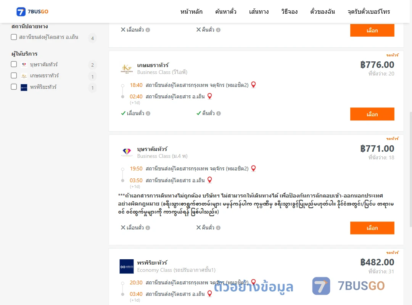This screenshot has height=305, width=412.
Task: Click the คืนตั๋ว info icon on the เกษมธราทัวร์ card
Action: coord(219,114)
